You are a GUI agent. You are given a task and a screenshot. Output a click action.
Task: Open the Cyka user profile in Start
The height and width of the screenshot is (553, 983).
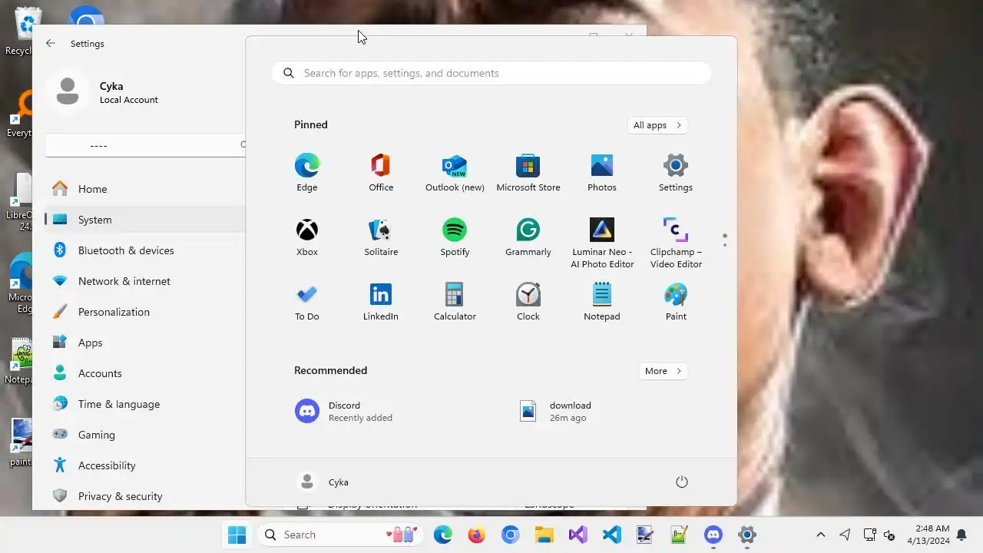pyautogui.click(x=323, y=482)
